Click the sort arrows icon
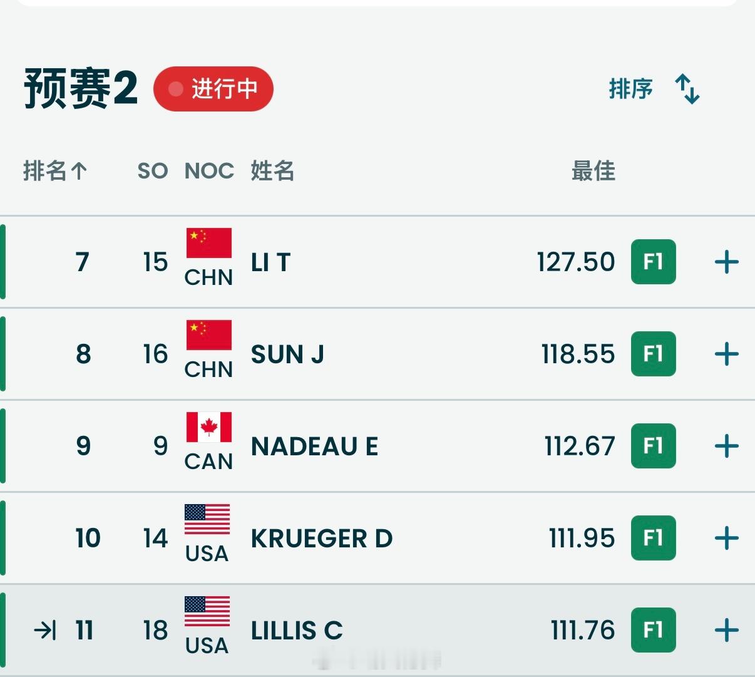The width and height of the screenshot is (755, 677). (x=687, y=89)
